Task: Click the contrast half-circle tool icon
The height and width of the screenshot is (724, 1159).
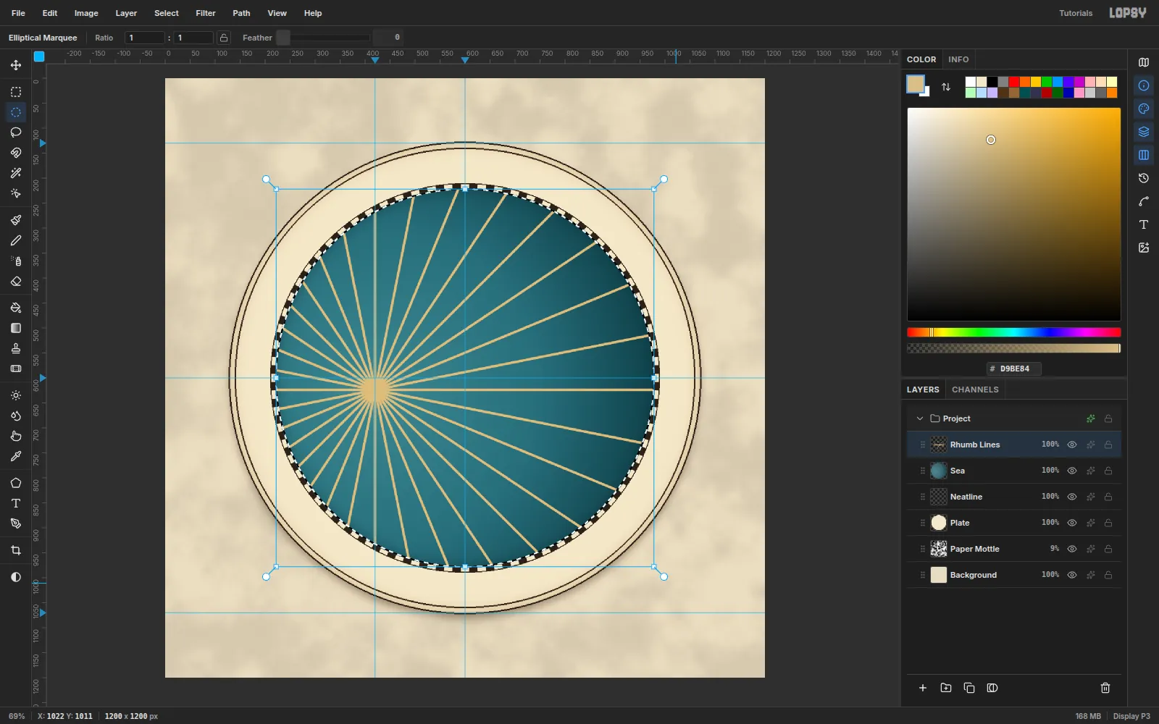Action: 16,577
